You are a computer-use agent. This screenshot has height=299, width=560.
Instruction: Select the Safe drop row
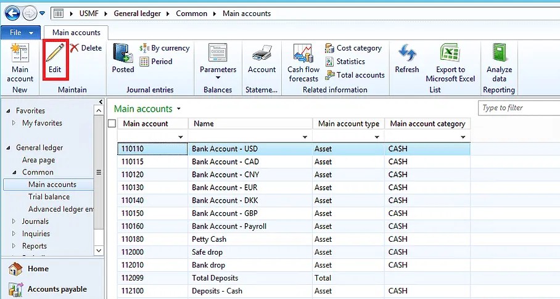pyautogui.click(x=294, y=252)
